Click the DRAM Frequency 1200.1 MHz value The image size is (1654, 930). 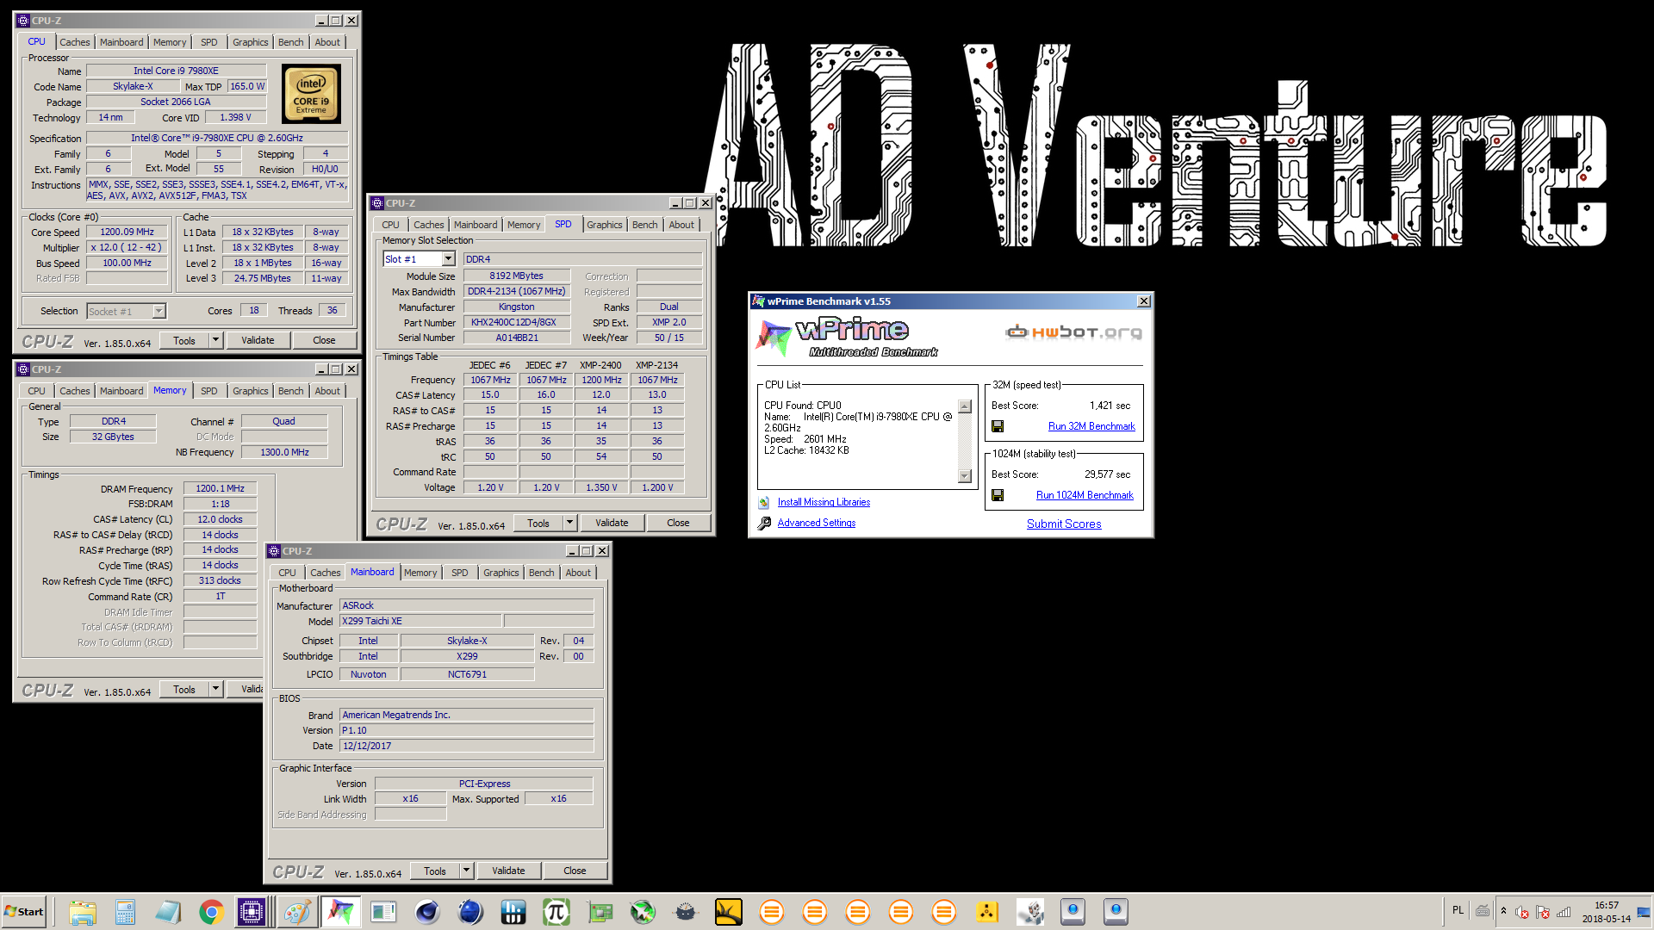click(x=220, y=489)
